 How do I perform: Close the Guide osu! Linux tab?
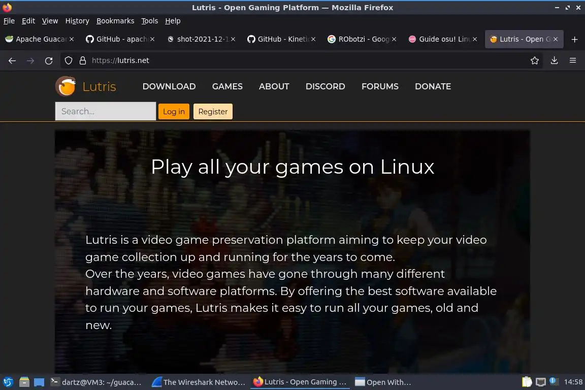coord(475,39)
